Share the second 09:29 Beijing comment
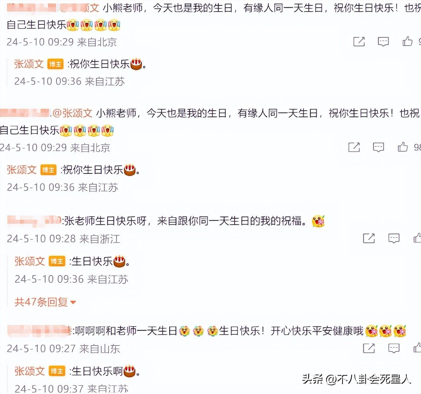Viewport: 421px width, 394px height. [354, 147]
